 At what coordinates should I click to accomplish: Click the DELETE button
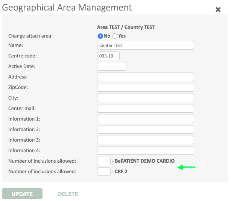(x=68, y=194)
